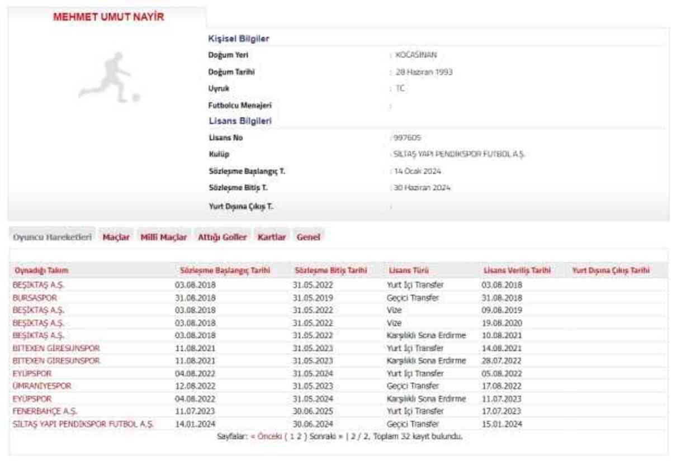Image resolution: width=696 pixels, height=461 pixels.
Task: Open the Attığı Goller tab
Action: 222,237
